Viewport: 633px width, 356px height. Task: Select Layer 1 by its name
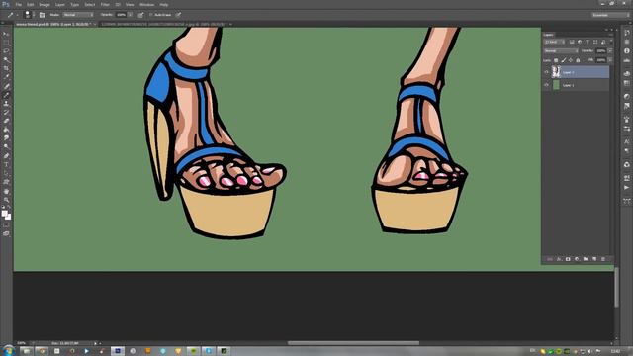(x=568, y=86)
